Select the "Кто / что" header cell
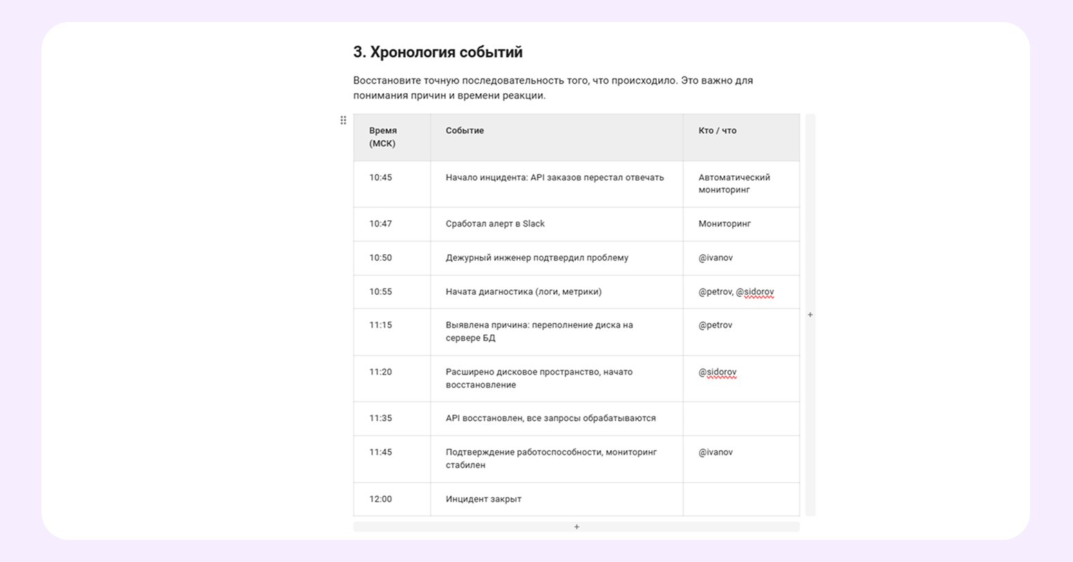Image resolution: width=1073 pixels, height=562 pixels. 740,137
